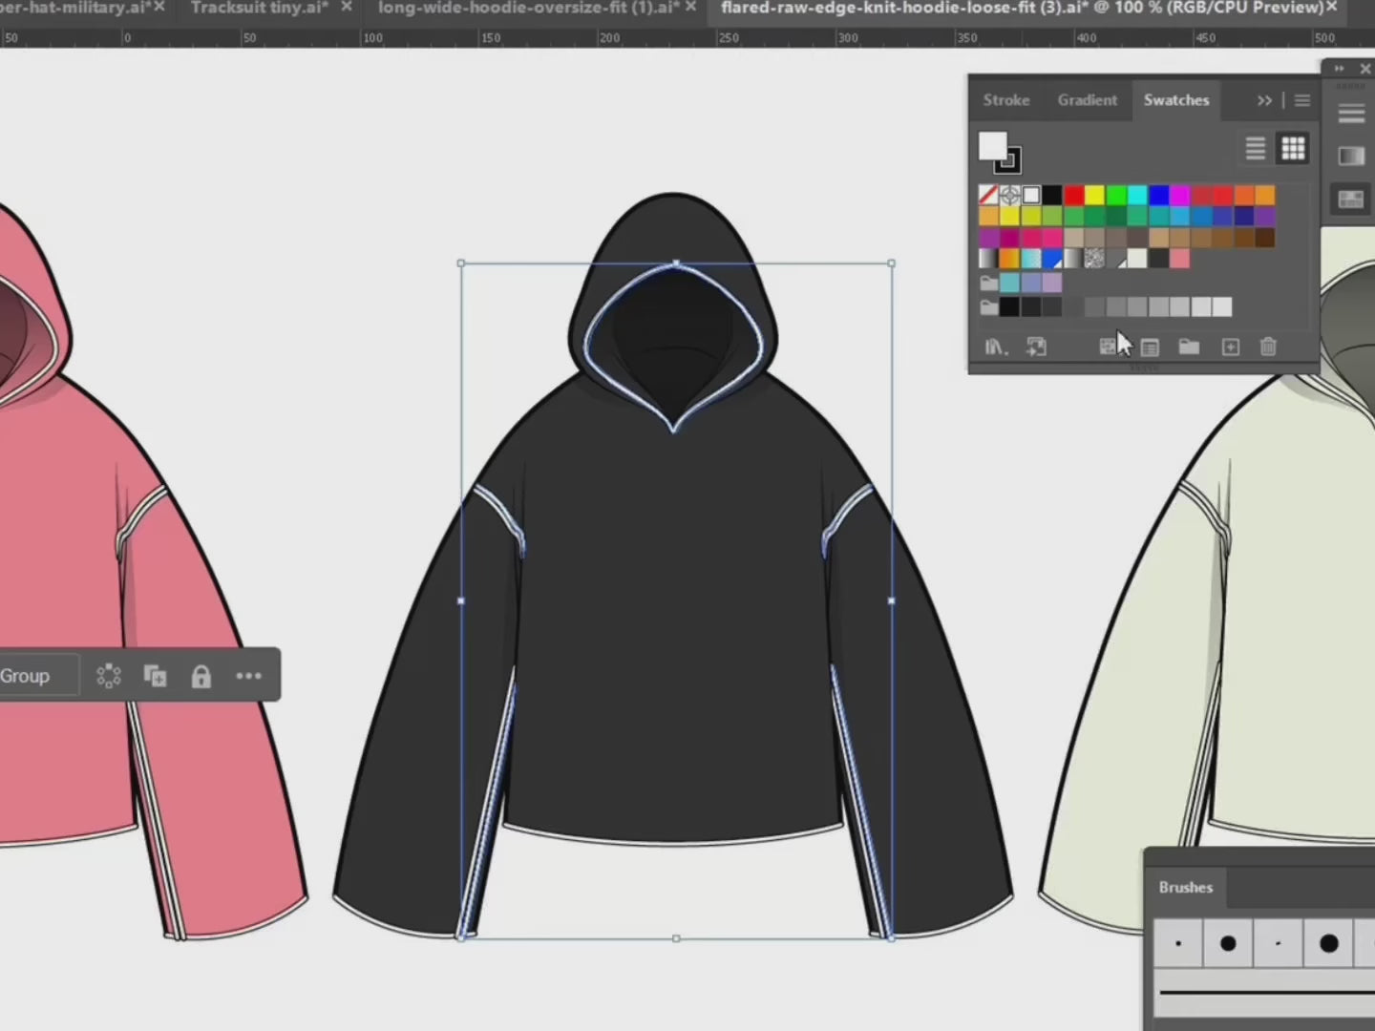Switch Swatches to grid view
The height and width of the screenshot is (1031, 1375).
[x=1293, y=149]
